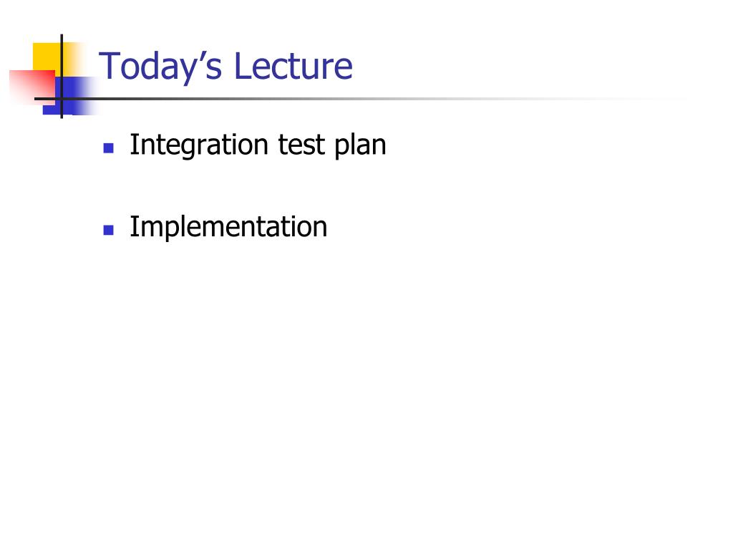Screen dimensions: 733x550
Task: Click the capital I of Implementation
Action: pos(133,226)
